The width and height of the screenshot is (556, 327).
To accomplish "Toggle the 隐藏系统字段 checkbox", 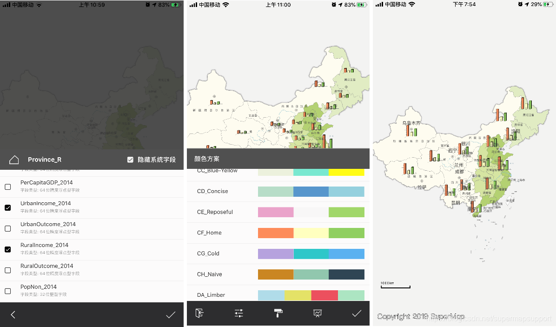I will point(130,160).
